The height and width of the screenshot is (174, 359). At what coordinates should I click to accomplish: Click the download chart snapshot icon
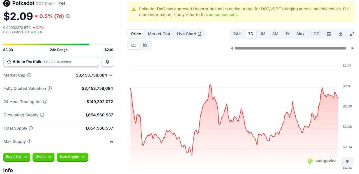click(340, 34)
